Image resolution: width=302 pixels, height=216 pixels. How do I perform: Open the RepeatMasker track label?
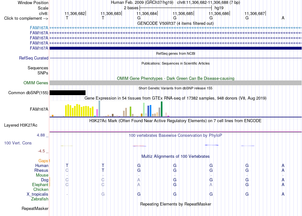point(35,208)
